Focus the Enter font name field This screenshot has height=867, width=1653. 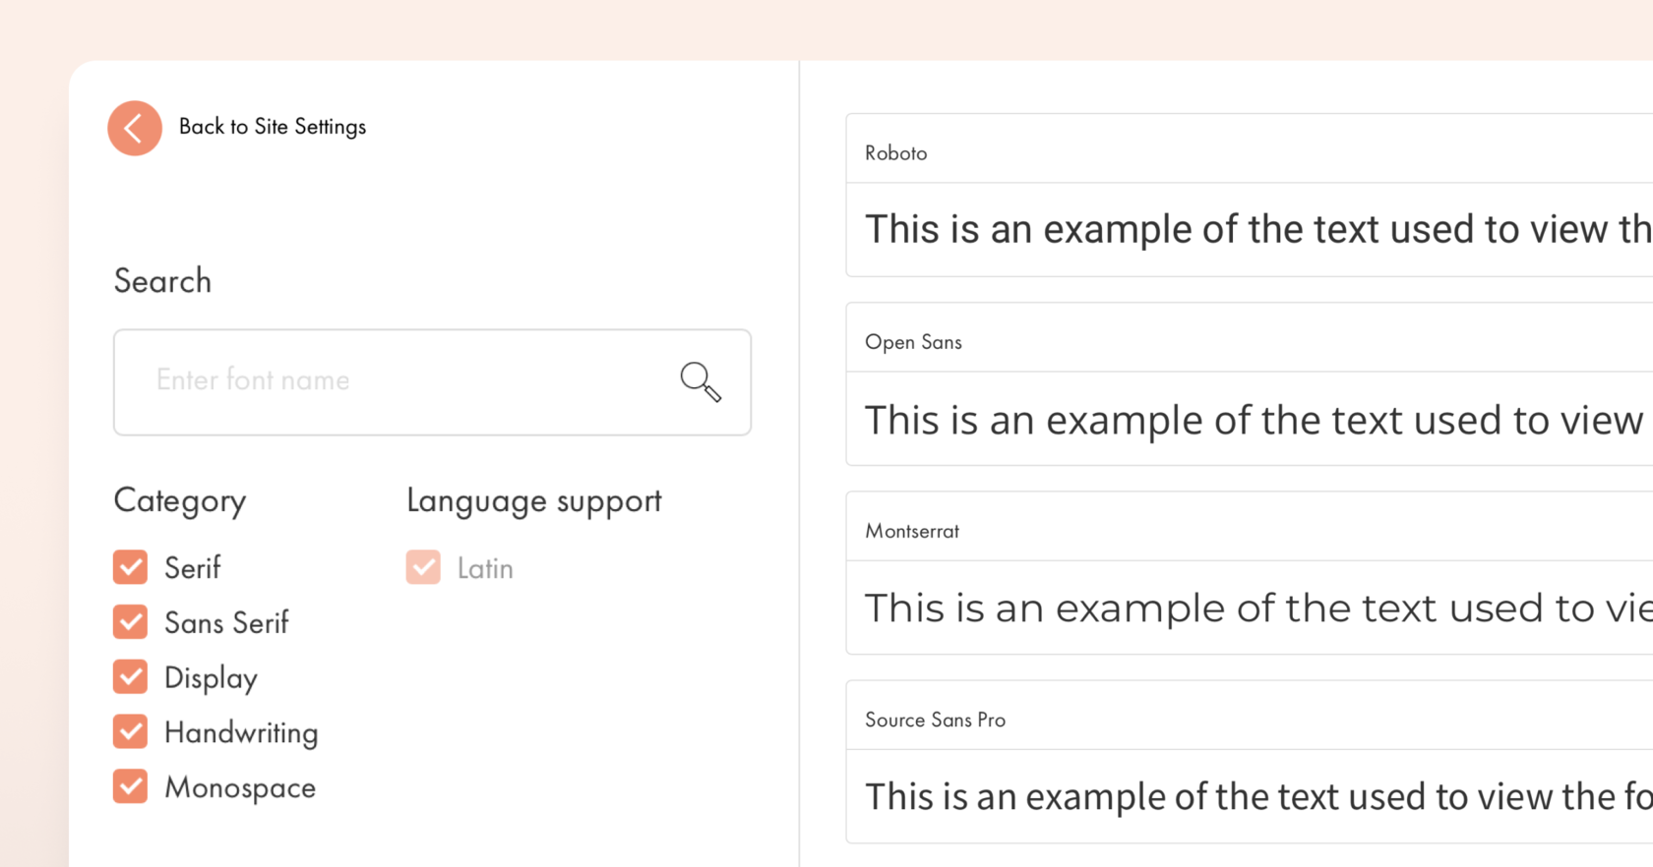(x=432, y=382)
